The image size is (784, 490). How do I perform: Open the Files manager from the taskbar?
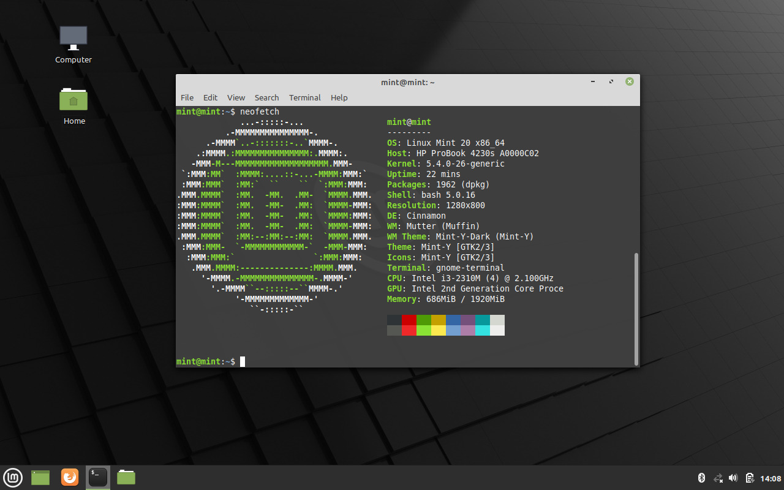tap(125, 477)
